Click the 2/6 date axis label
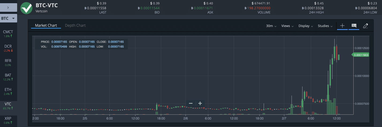 [186, 118]
